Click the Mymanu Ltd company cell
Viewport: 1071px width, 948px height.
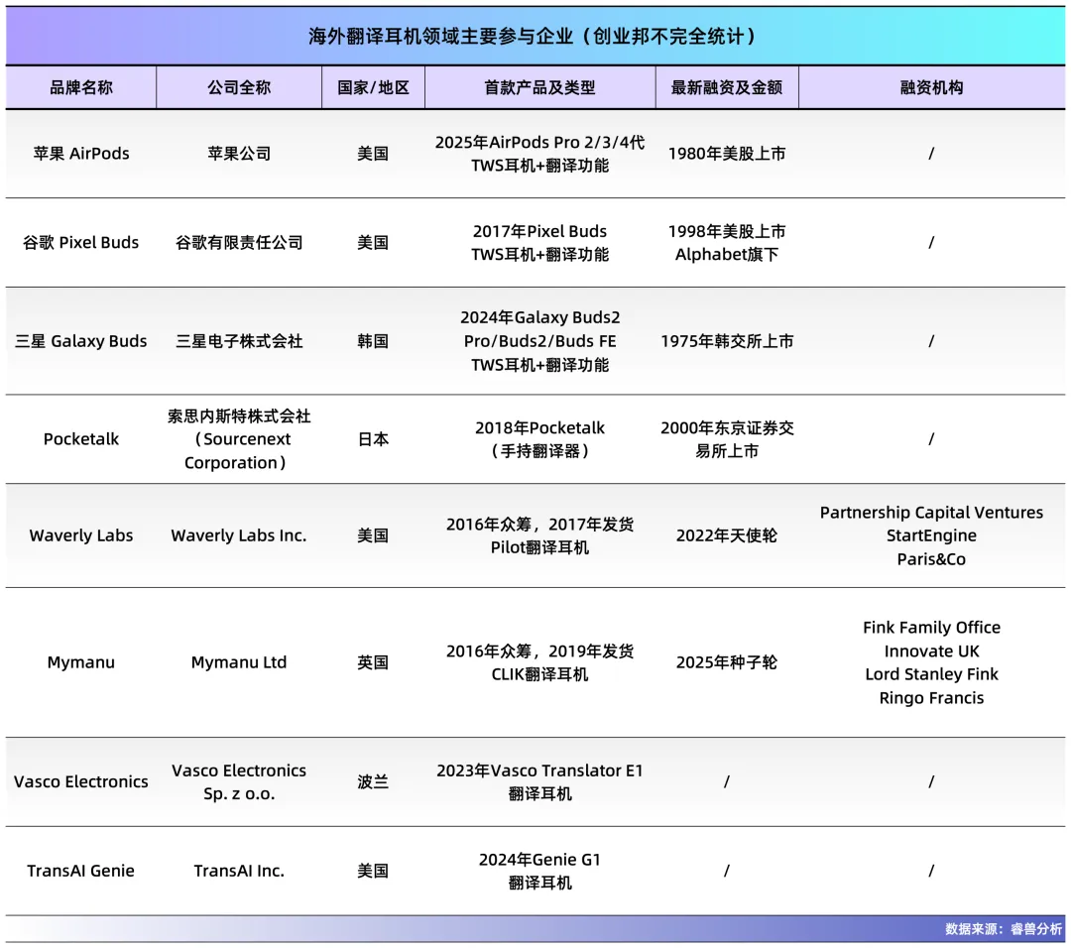point(239,662)
